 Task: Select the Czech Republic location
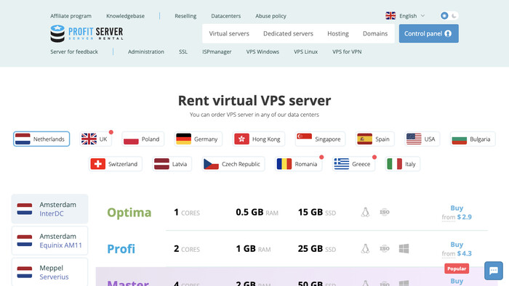tap(233, 164)
